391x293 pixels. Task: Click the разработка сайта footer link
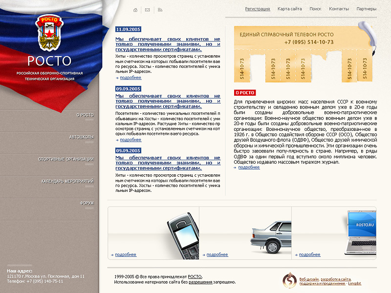click(336, 279)
